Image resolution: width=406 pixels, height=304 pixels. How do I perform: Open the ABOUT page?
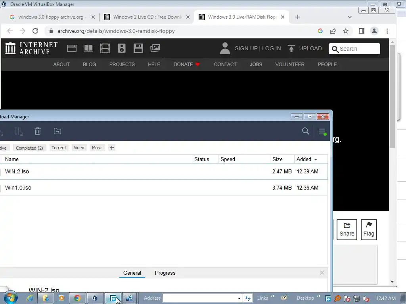point(61,65)
